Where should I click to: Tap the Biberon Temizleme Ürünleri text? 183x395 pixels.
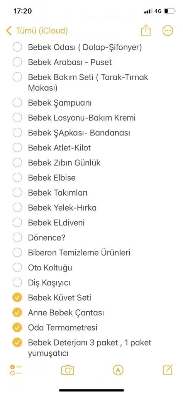coord(79,252)
